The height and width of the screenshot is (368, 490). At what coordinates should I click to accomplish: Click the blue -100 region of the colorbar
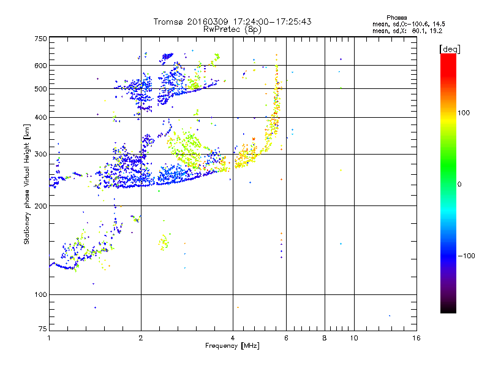coord(448,256)
